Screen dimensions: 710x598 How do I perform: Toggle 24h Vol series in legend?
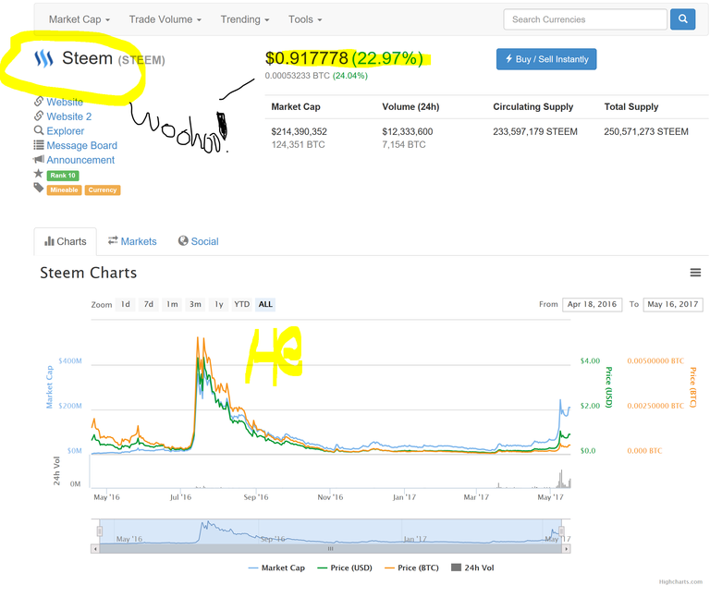tap(472, 567)
